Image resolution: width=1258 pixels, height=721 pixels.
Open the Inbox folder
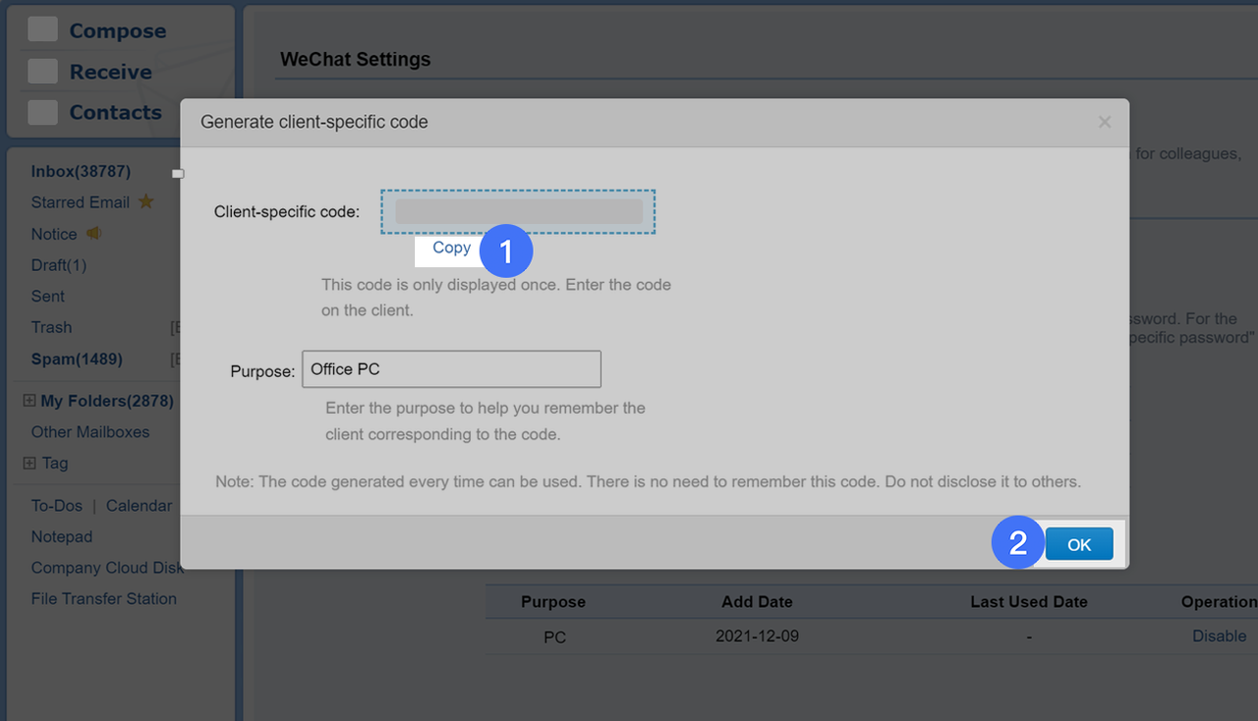pos(80,171)
